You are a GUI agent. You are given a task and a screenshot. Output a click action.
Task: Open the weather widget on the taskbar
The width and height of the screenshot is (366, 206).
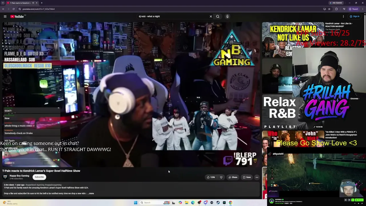[x=10, y=203]
